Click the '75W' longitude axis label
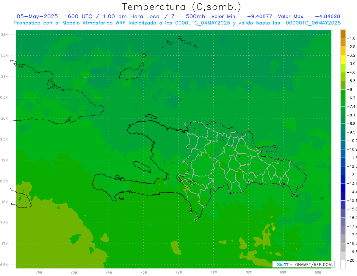 click(x=74, y=272)
